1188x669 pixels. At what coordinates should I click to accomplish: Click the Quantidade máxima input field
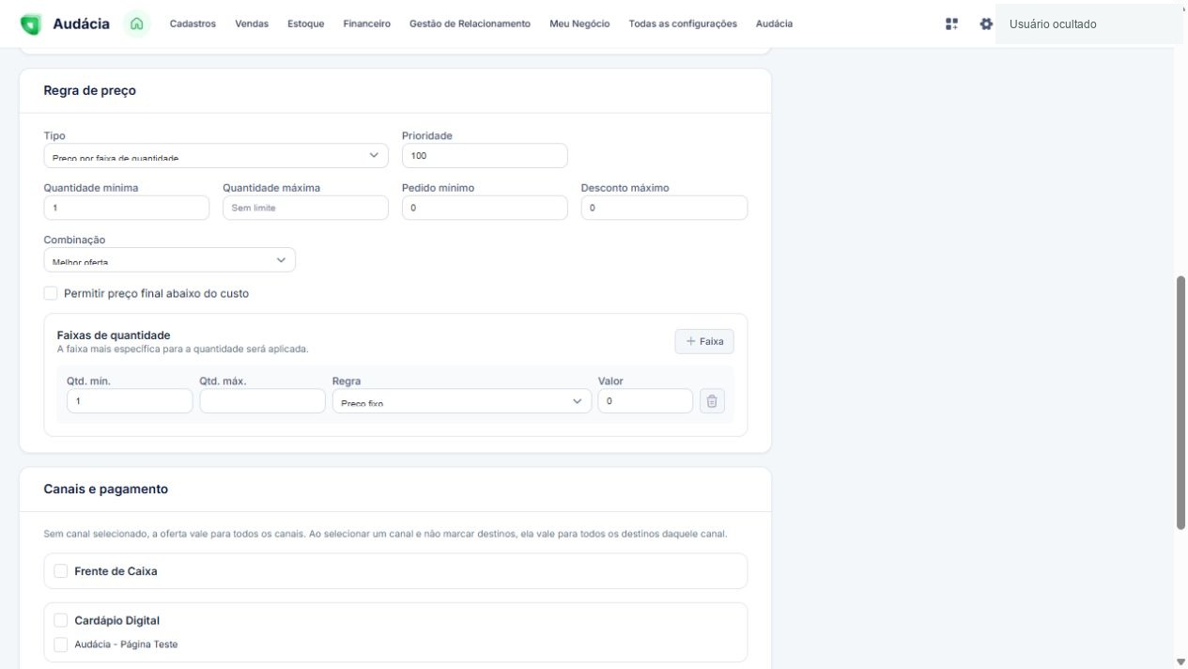point(305,208)
